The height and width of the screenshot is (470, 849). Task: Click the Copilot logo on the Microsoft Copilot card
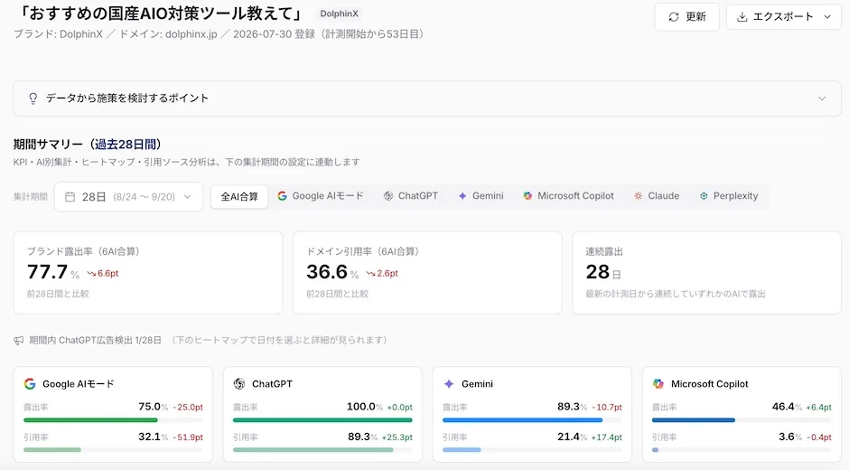[658, 384]
